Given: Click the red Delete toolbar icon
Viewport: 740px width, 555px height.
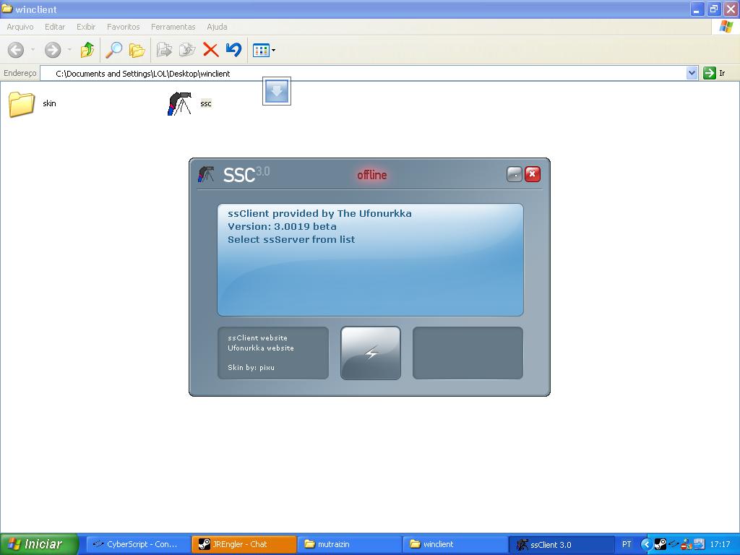Looking at the screenshot, I should [210, 50].
